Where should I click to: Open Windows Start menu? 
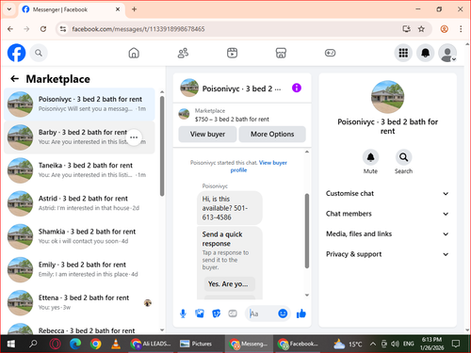pos(10,344)
